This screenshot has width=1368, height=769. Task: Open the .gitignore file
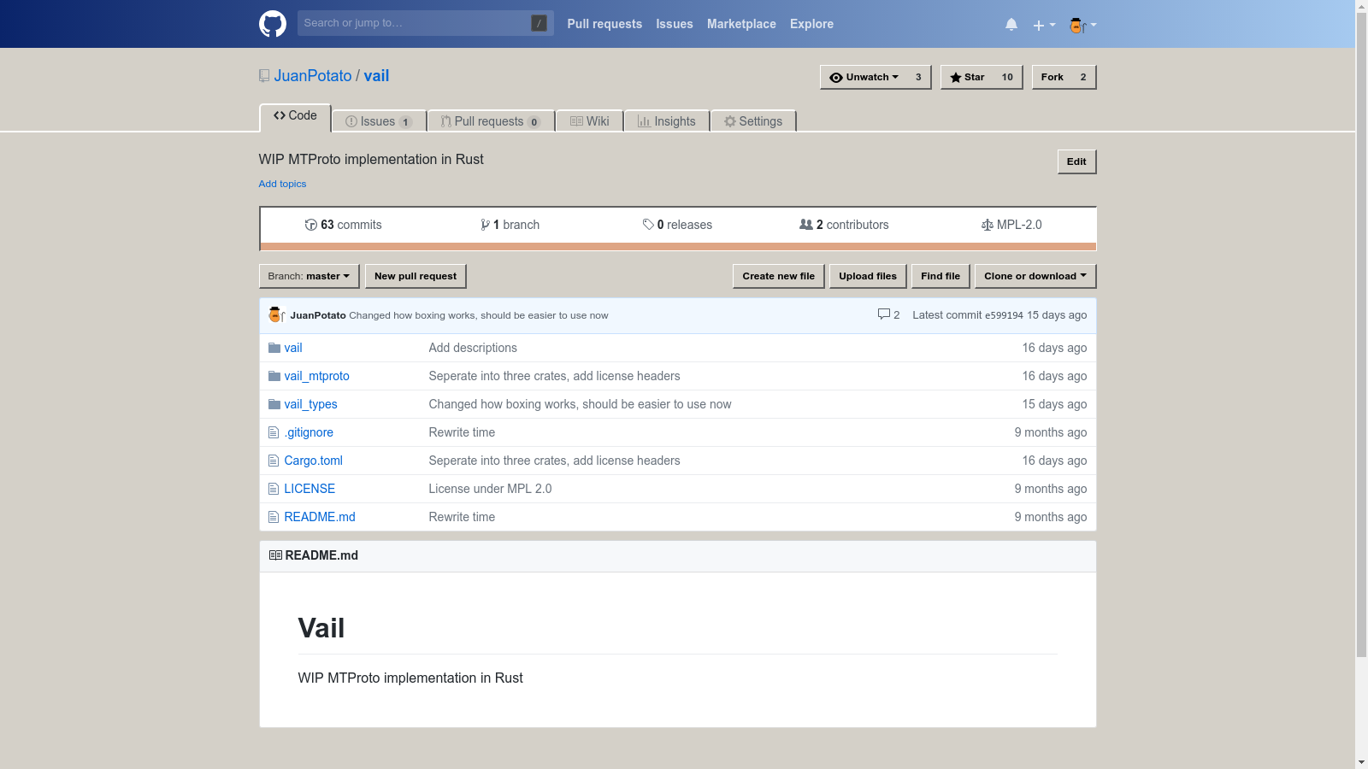(309, 432)
